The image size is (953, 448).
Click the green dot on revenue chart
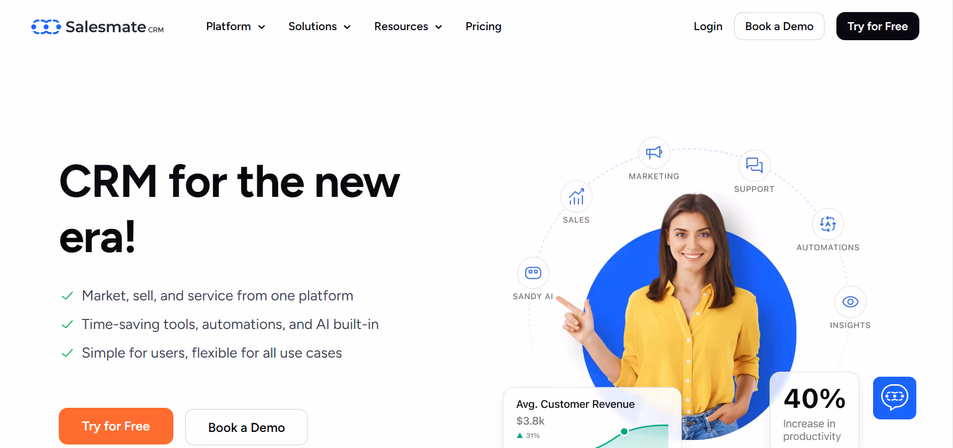click(x=624, y=431)
